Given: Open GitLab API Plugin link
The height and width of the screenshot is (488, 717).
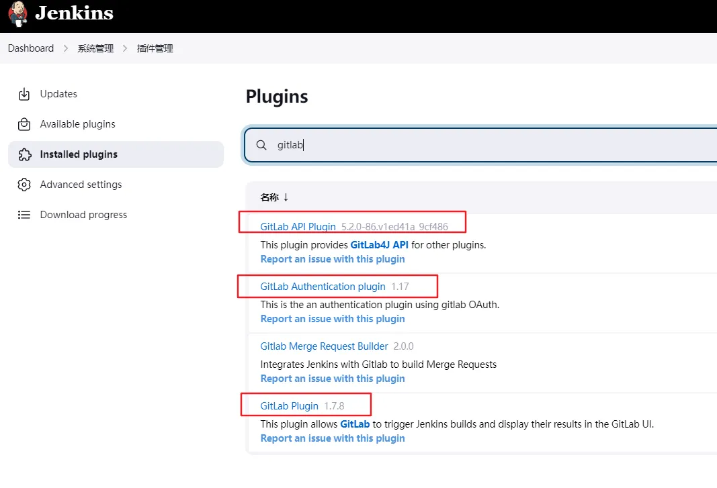Looking at the screenshot, I should (298, 227).
